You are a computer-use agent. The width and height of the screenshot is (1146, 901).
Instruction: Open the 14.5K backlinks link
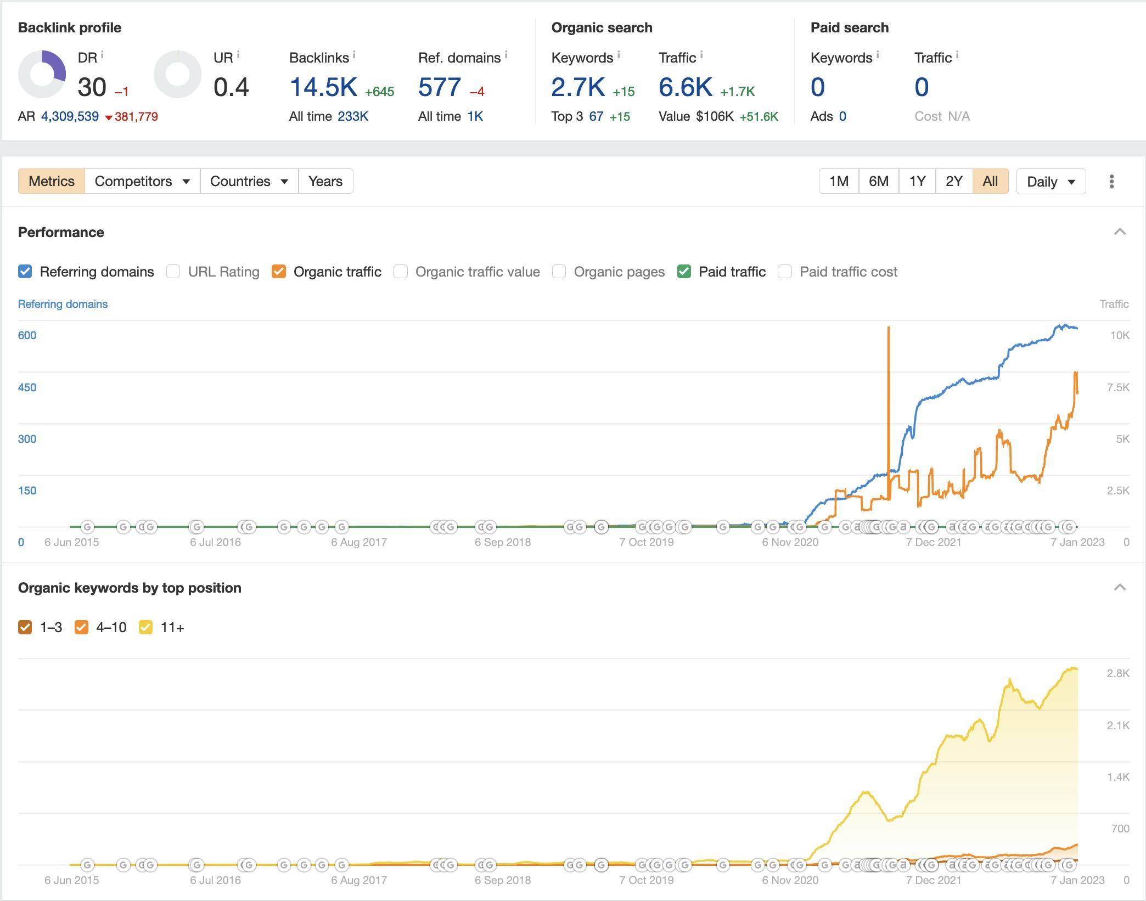pos(323,87)
